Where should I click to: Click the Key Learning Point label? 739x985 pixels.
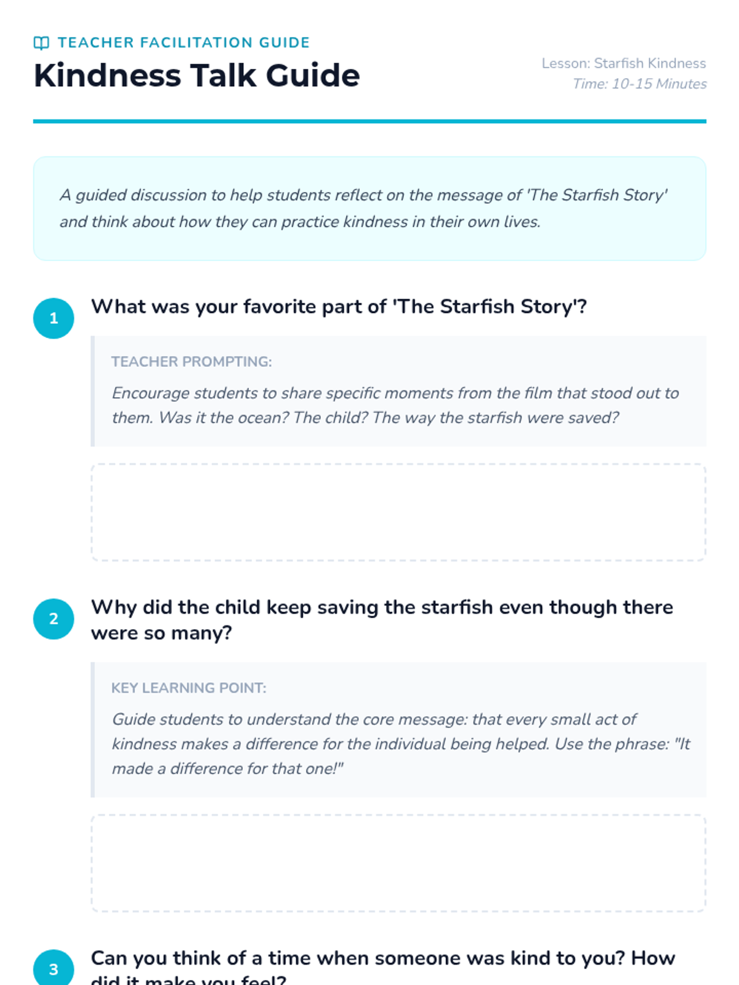188,688
